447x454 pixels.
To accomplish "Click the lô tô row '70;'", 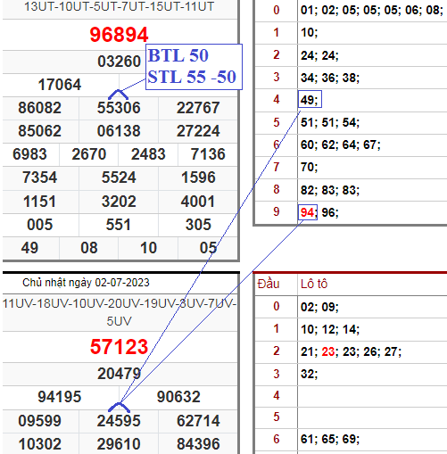I will point(309,167).
